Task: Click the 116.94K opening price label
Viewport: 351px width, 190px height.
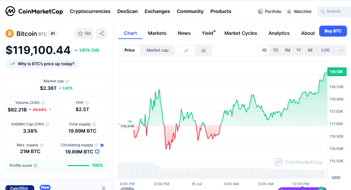Action: point(127,126)
